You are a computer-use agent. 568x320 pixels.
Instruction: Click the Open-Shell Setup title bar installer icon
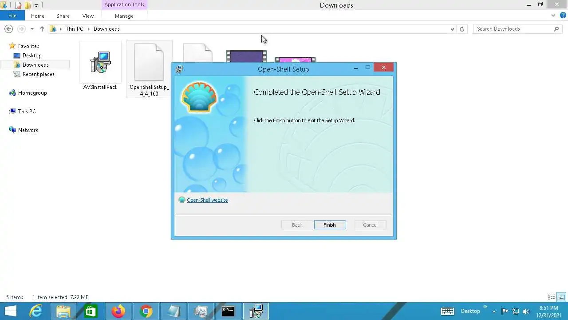coord(179,69)
